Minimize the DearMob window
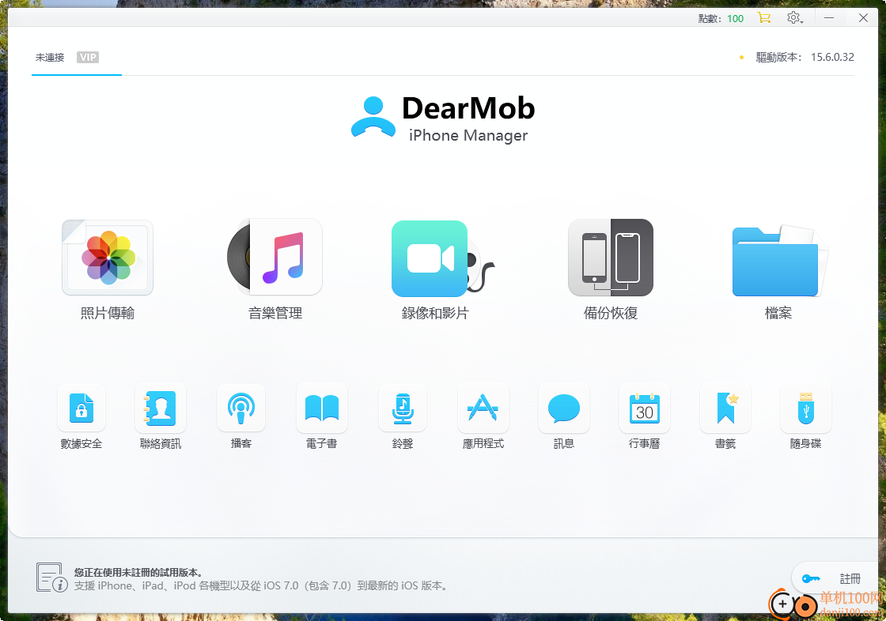The image size is (886, 621). 829,18
